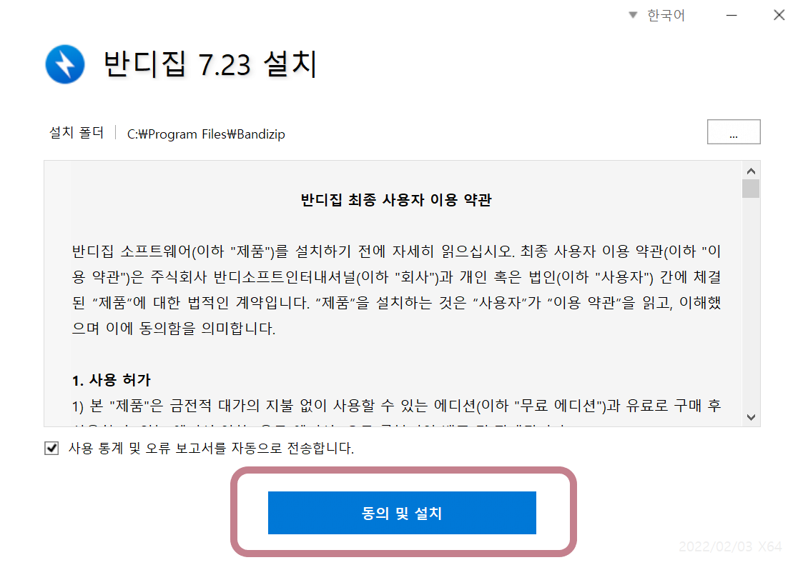Click the 반디집 최종 사용자 이용 약관 heading
The width and height of the screenshot is (803, 565).
point(396,199)
